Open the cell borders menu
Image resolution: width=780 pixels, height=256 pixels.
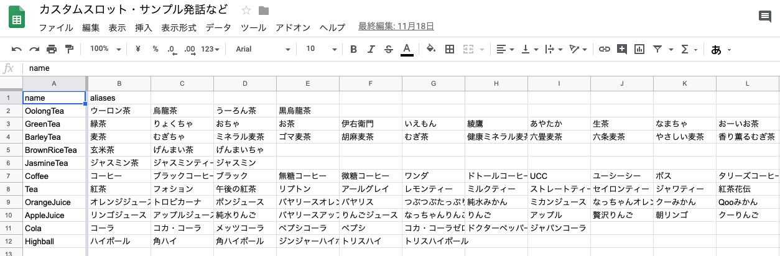450,49
